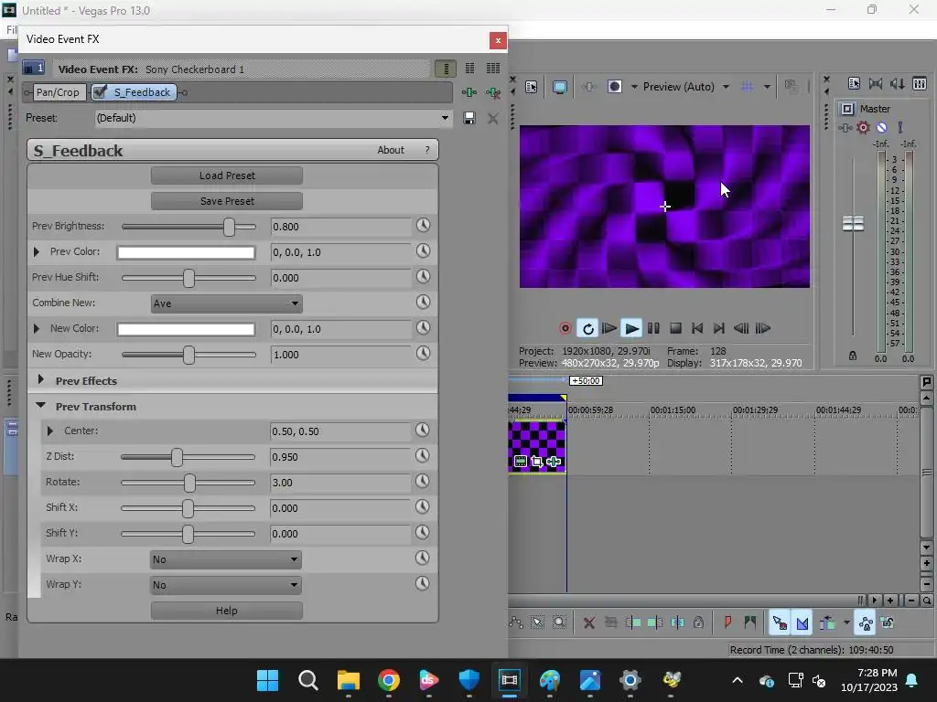The width and height of the screenshot is (937, 702).
Task: Click the Prev Brightness slider handle
Action: point(229,227)
